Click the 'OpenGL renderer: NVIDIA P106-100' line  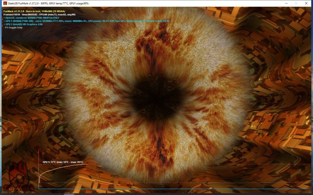click(31, 18)
